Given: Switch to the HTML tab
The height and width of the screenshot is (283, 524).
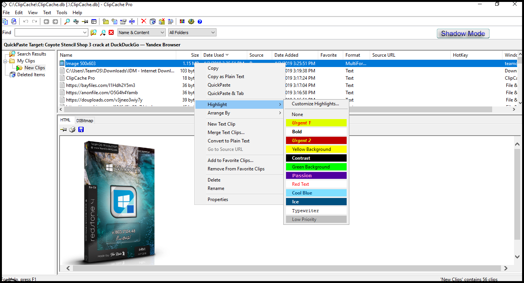Looking at the screenshot, I should pos(66,120).
